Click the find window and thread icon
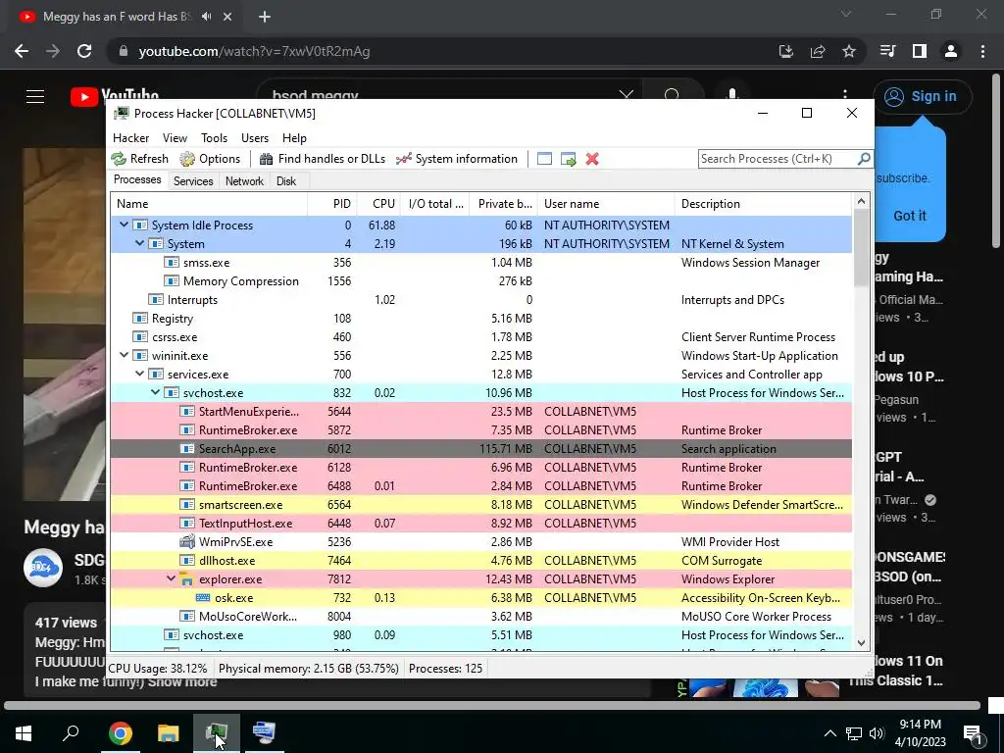The width and height of the screenshot is (1004, 753). pos(568,159)
